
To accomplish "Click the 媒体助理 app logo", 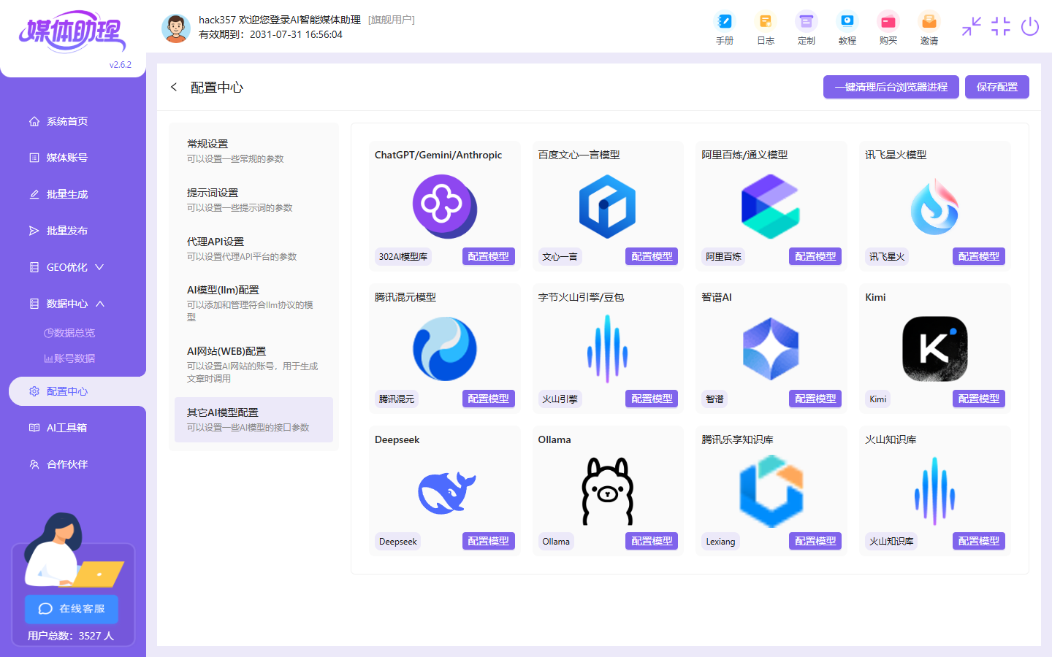I will (x=72, y=31).
